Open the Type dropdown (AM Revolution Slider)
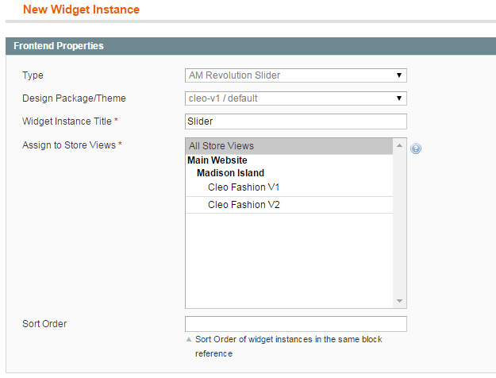The height and width of the screenshot is (378, 496). [295, 75]
